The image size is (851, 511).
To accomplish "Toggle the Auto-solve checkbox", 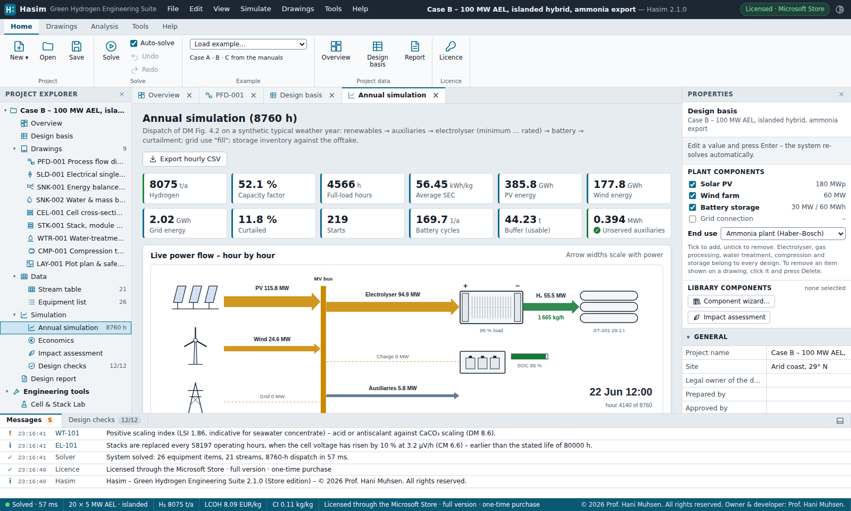I will coord(134,43).
